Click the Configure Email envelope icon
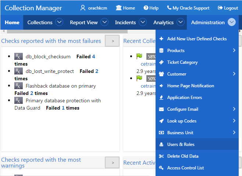Viewport: 242px width, 176px height. pos(161,109)
